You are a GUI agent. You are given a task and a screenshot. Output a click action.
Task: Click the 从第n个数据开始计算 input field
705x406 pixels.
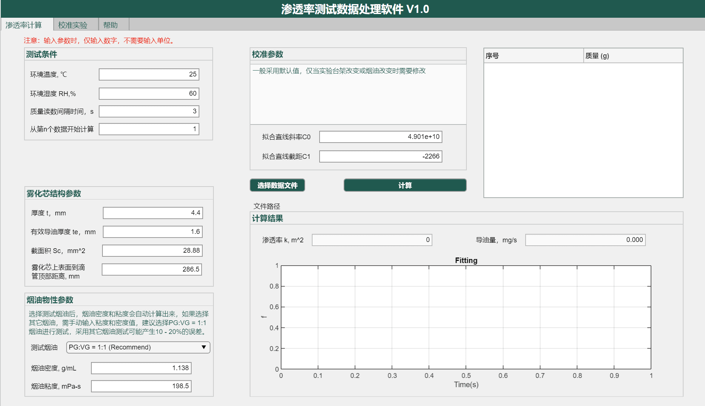tap(149, 129)
